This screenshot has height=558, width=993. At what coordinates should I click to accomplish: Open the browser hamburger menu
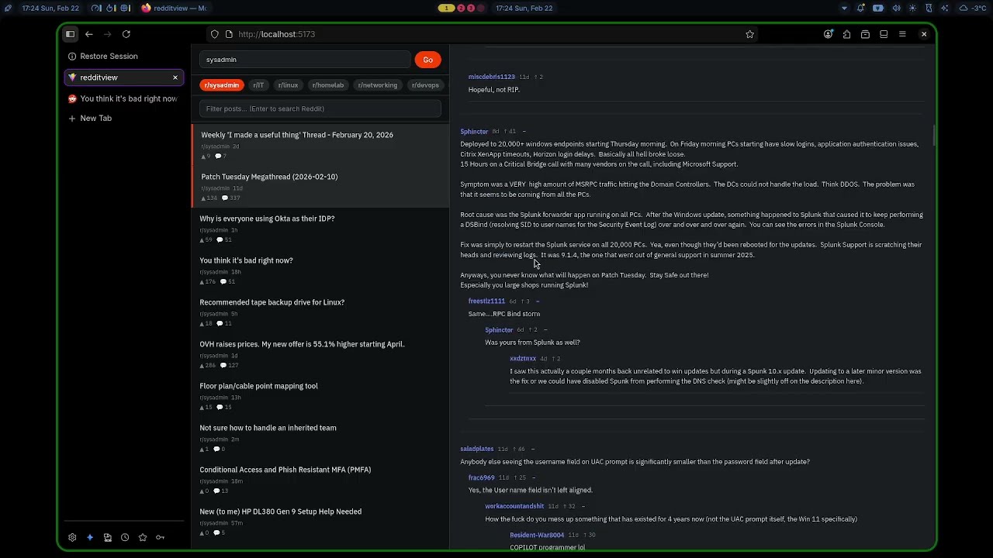(x=902, y=34)
